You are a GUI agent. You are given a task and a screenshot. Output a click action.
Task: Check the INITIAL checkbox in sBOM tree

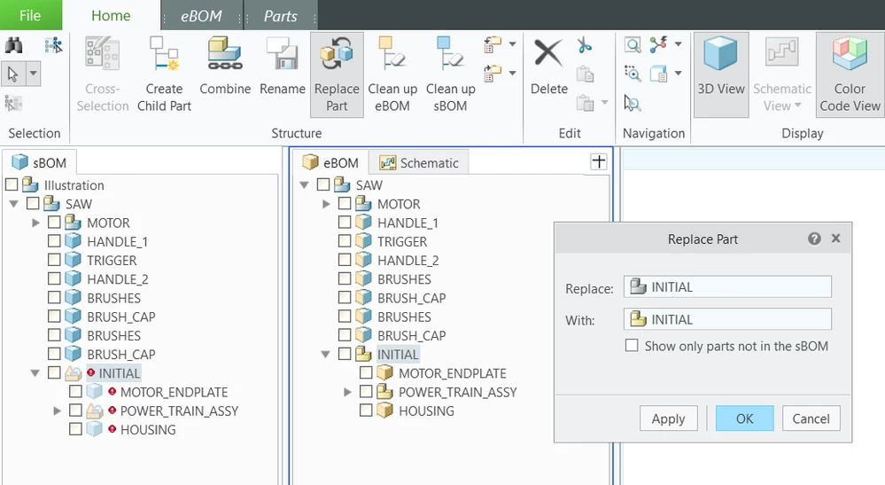click(54, 372)
